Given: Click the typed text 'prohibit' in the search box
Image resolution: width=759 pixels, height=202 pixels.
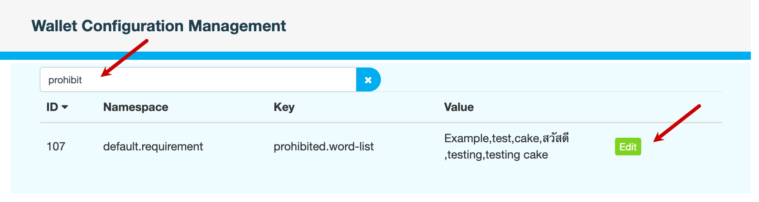Looking at the screenshot, I should pos(65,80).
